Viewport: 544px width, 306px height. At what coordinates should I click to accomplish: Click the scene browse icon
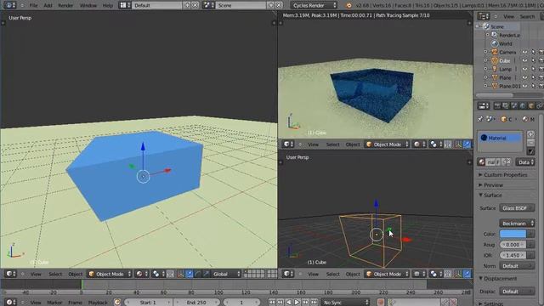click(x=208, y=5)
